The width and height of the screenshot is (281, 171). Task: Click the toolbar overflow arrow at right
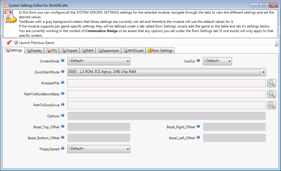277,45
